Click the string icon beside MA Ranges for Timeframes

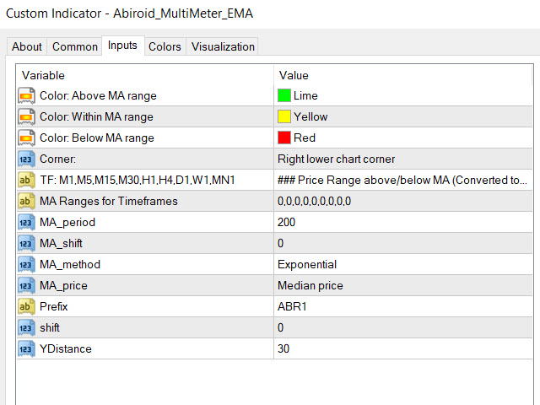(26, 201)
